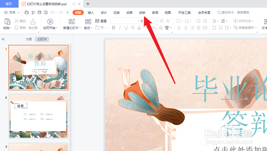
Task: Start slideshow from current page icon
Action: tap(50, 21)
